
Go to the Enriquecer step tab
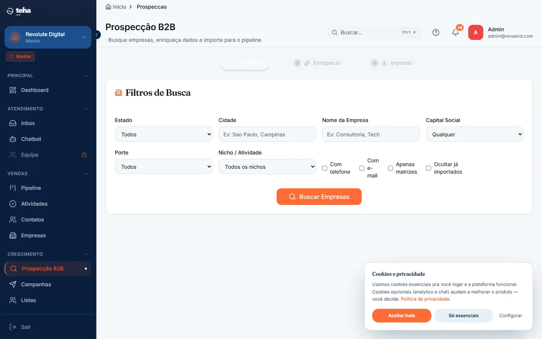pos(318,63)
